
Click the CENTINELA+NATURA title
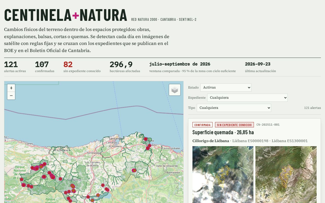[x=66, y=15]
